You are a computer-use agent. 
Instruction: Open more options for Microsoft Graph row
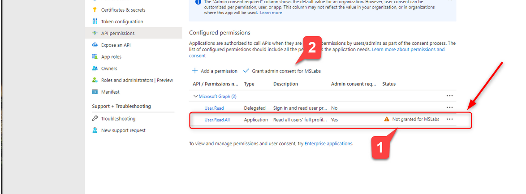pyautogui.click(x=450, y=96)
